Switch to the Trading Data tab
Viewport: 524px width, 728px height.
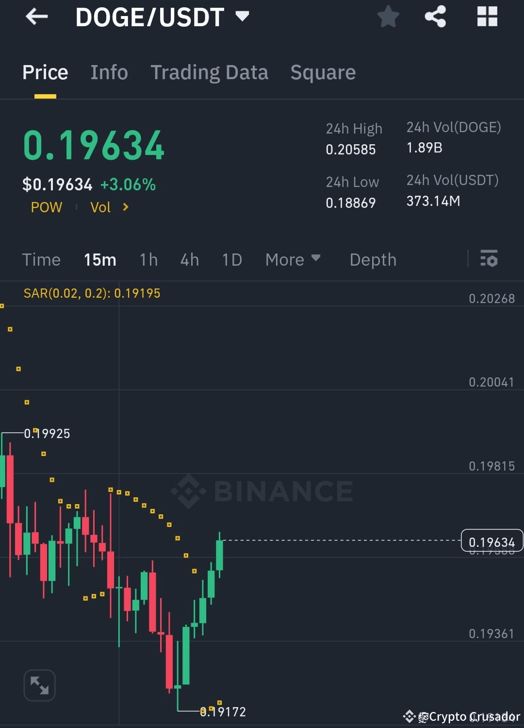(x=210, y=72)
